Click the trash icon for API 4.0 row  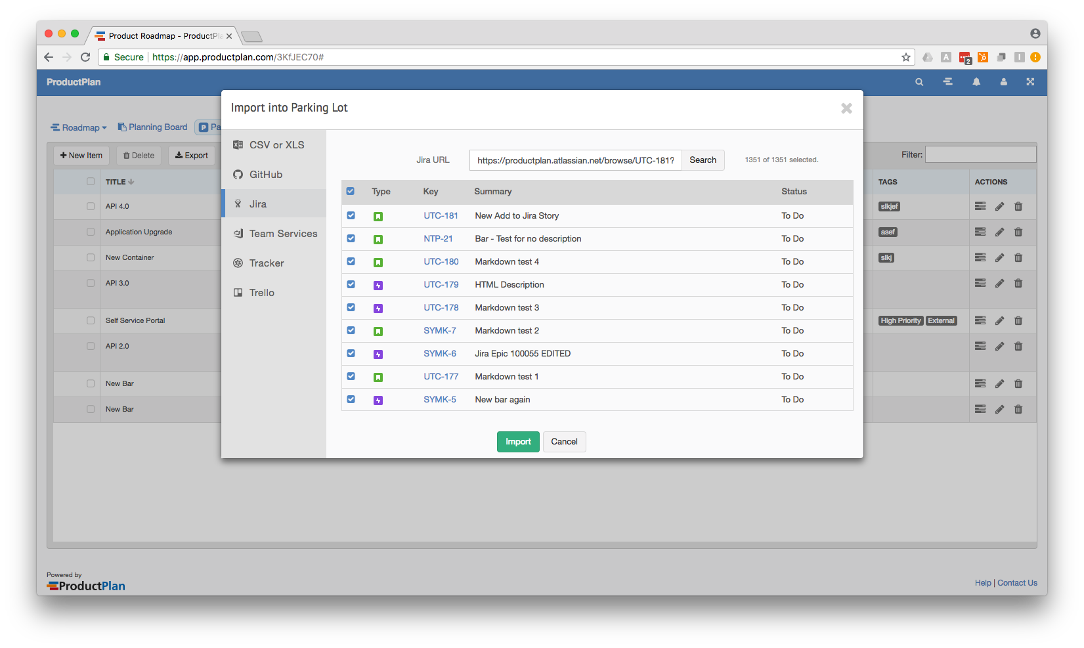tap(1018, 206)
